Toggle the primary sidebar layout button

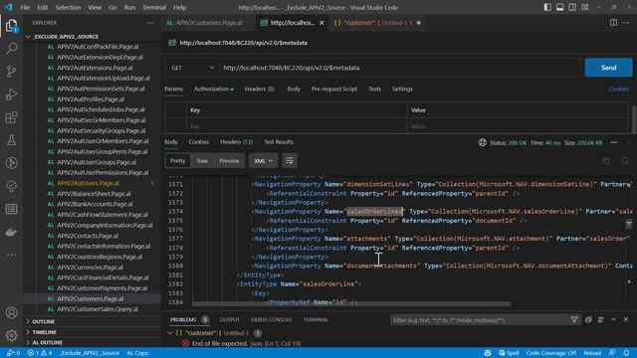[547, 7]
